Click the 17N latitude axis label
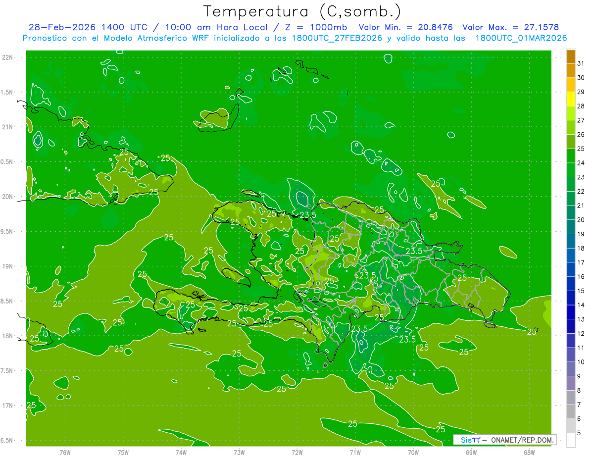The height and width of the screenshot is (459, 594). [7, 406]
